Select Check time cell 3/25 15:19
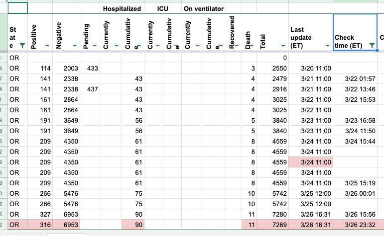Image resolution: width=384 pixels, height=236 pixels. (355, 183)
